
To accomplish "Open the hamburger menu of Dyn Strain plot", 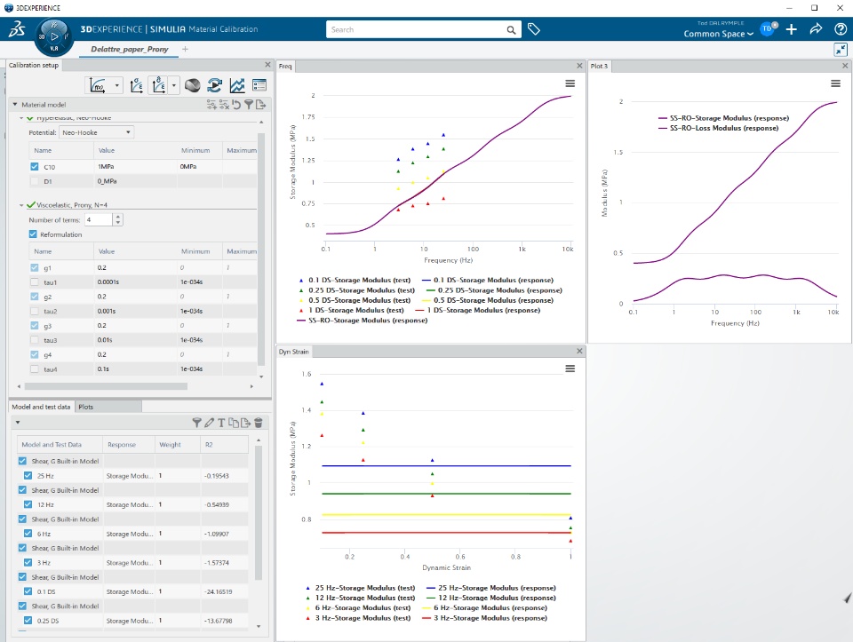I will pos(570,369).
